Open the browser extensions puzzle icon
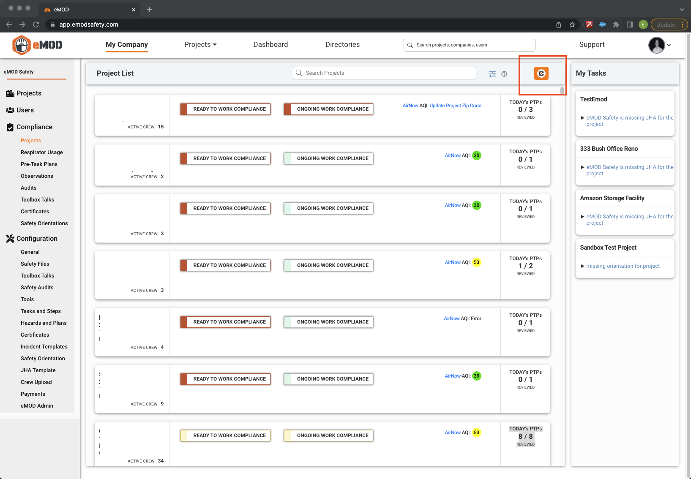Screen dimensions: 691x479 tap(616, 24)
